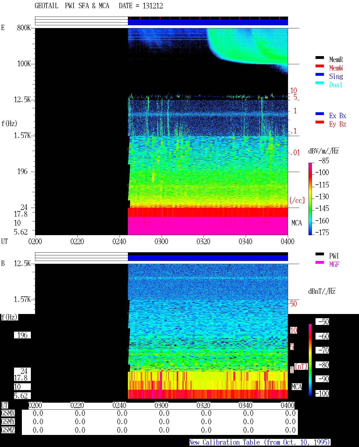Click the dBV/m electric field color bar
Viewport: 359px width, 447px height.
(310, 199)
